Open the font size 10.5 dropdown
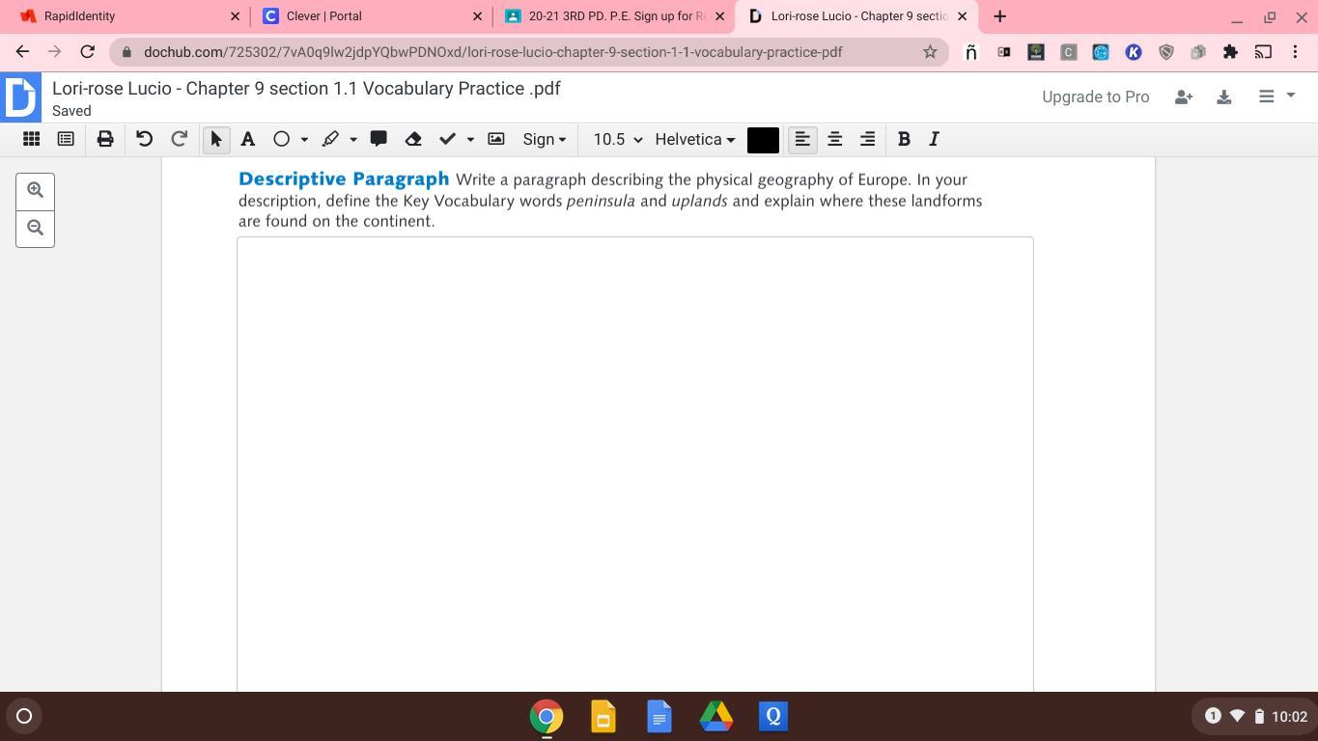 [x=618, y=139]
